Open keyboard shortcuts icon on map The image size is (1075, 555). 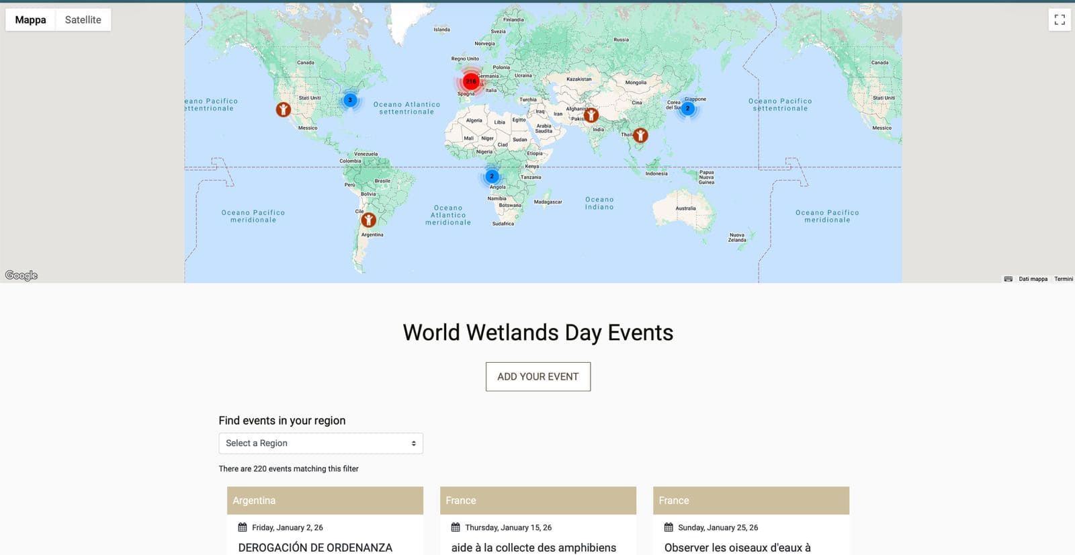(1008, 279)
